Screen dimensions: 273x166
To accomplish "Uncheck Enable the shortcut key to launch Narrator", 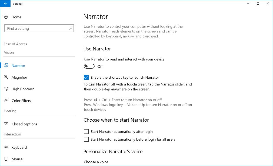I will point(86,78).
